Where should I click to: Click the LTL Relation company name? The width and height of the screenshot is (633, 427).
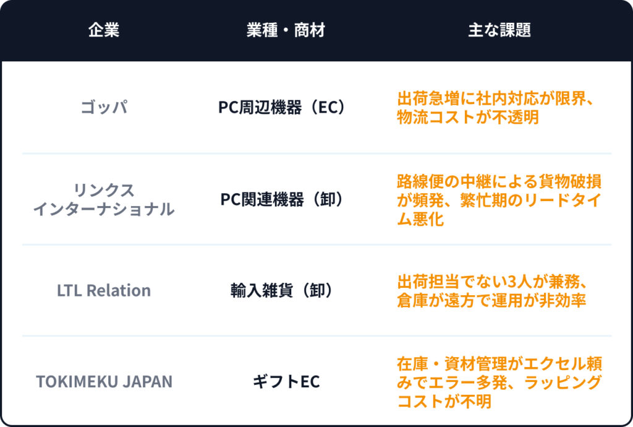(104, 290)
